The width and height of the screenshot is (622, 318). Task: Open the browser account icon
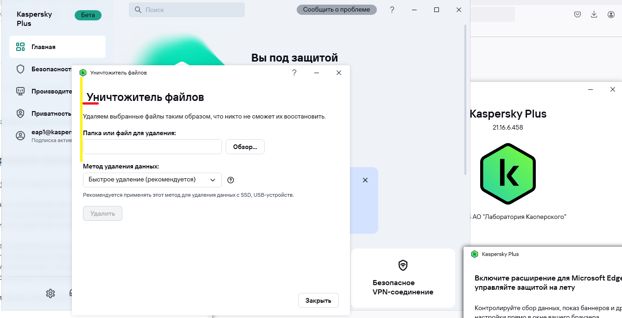(611, 14)
